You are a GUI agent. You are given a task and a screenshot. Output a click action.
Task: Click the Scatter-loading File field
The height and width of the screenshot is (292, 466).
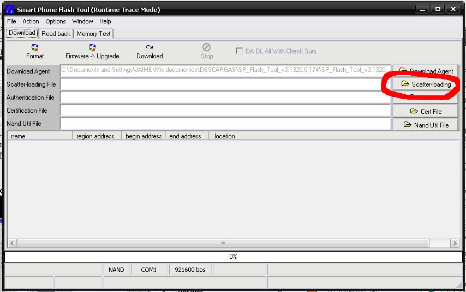[x=225, y=84]
